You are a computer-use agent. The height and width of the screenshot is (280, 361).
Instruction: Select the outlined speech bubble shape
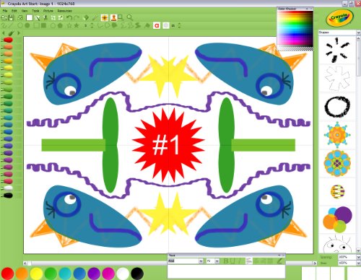pyautogui.click(x=108, y=25)
